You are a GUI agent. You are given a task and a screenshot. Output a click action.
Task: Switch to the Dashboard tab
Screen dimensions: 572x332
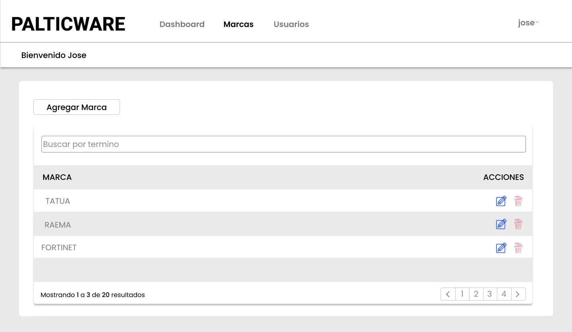coord(182,24)
